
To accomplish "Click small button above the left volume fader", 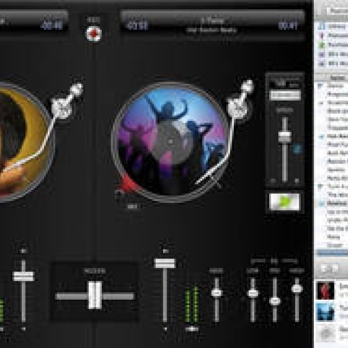I will pyautogui.click(x=23, y=251).
